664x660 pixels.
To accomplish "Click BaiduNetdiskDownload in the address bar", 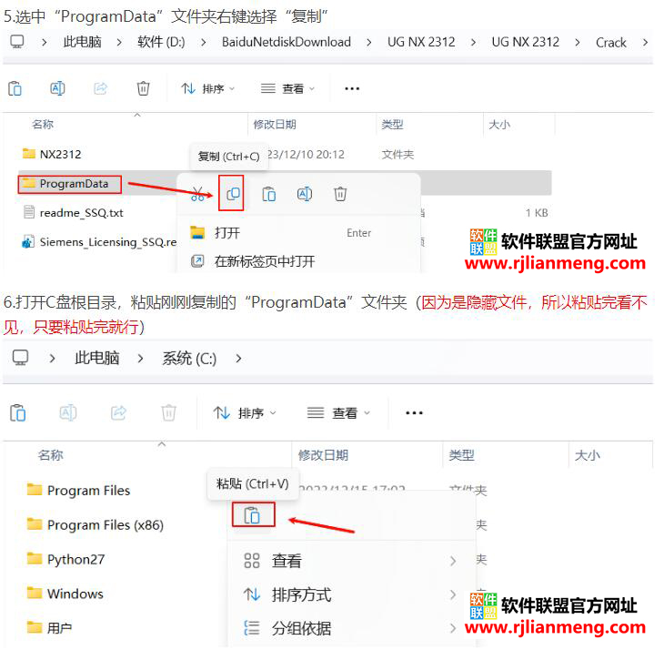I will pyautogui.click(x=286, y=42).
